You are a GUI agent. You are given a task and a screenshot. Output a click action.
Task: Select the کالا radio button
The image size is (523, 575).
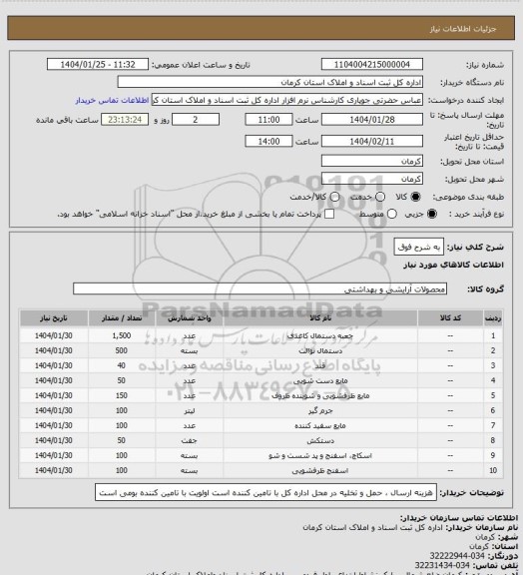pyautogui.click(x=415, y=197)
